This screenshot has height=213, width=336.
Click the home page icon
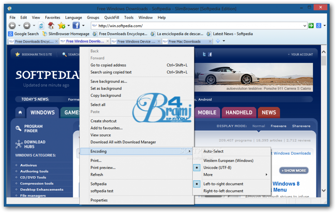(x=51, y=25)
